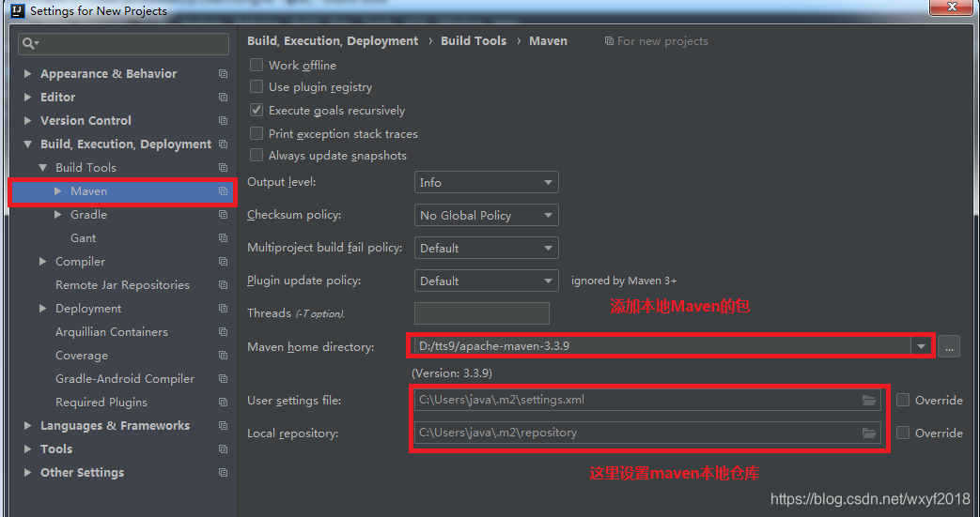Image resolution: width=980 pixels, height=517 pixels.
Task: Click the 'For new projects' label
Action: pos(662,41)
